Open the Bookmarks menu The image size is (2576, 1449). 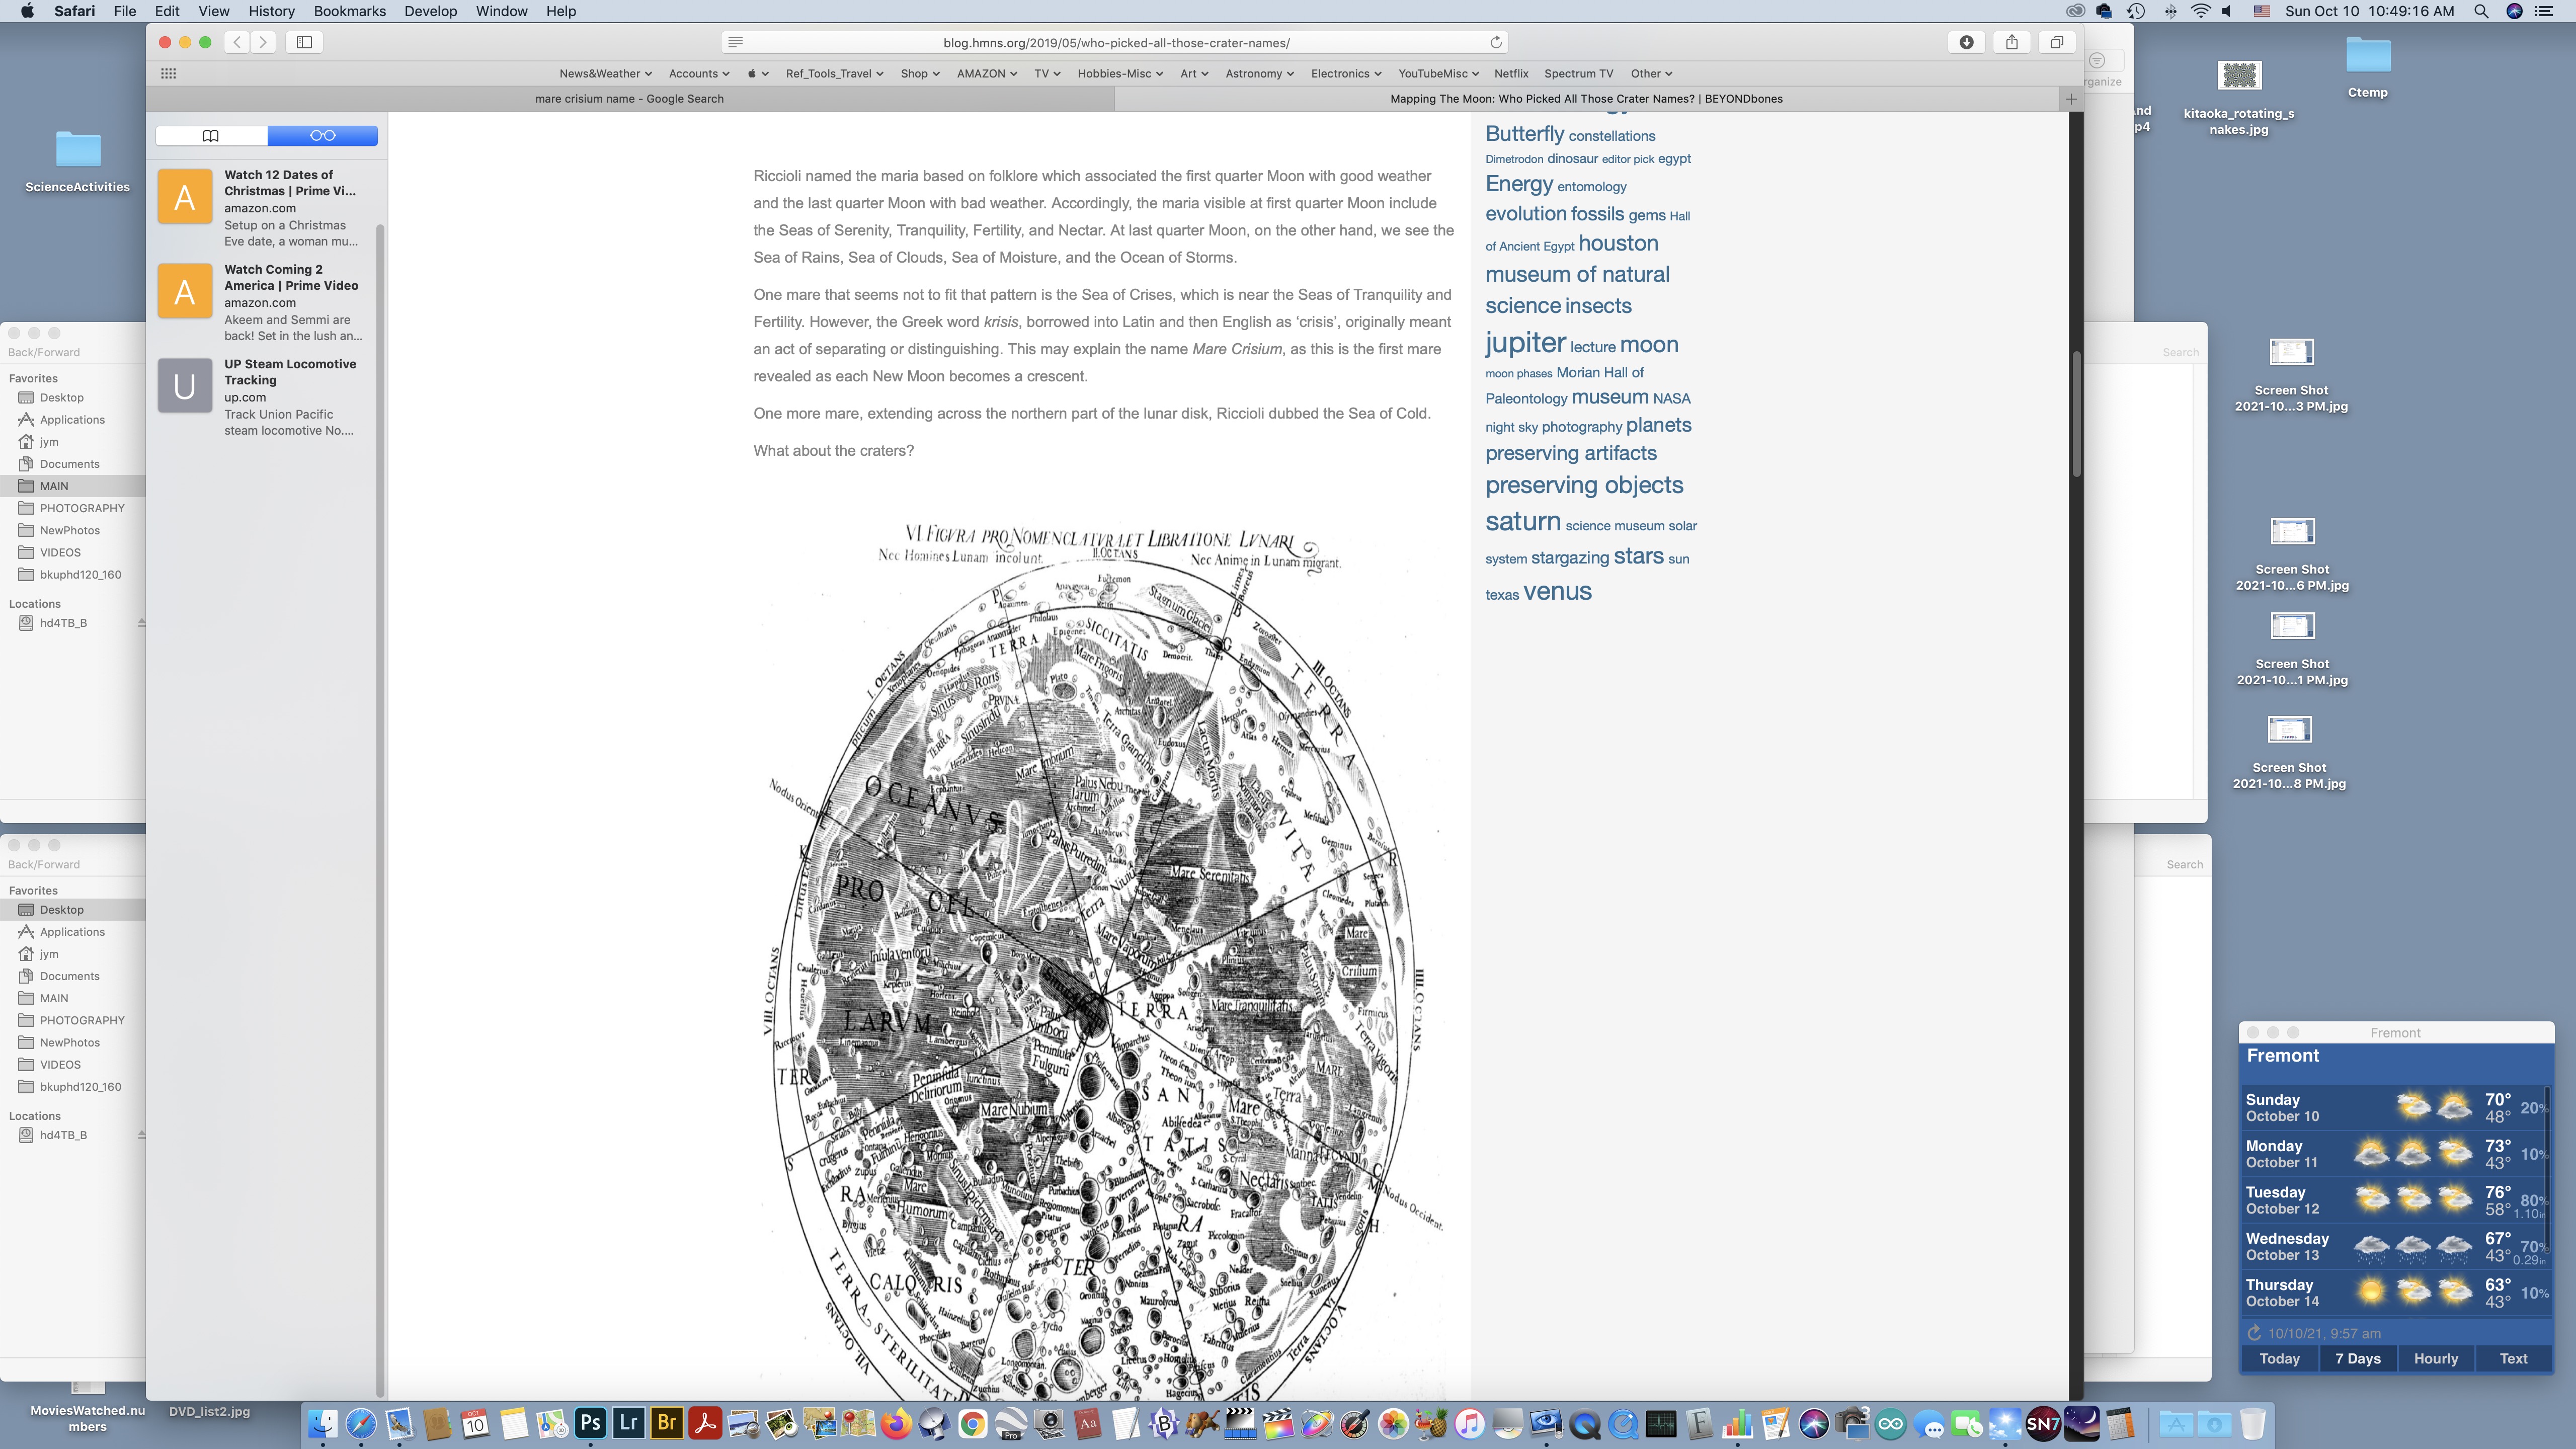(349, 11)
